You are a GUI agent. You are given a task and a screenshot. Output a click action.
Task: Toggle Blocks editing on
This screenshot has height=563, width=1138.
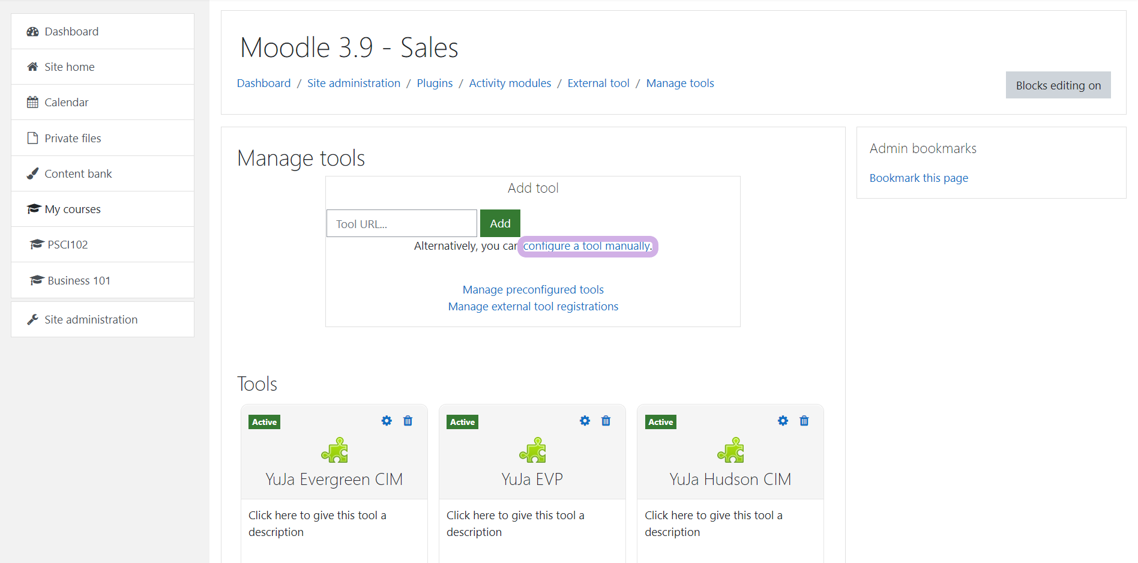coord(1058,85)
